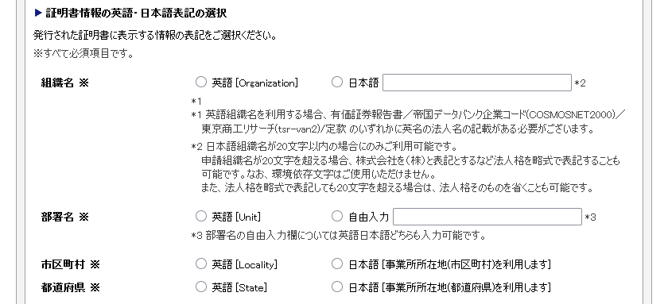Click the *2 marker beside organization field
This screenshot has width=668, height=304.
[x=580, y=83]
